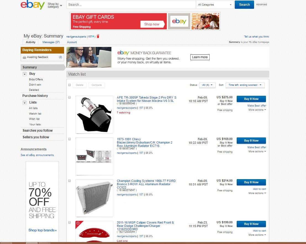This screenshot has height=244, width=306.
Task: Switch to the Account tab
Action: [x=72, y=42]
